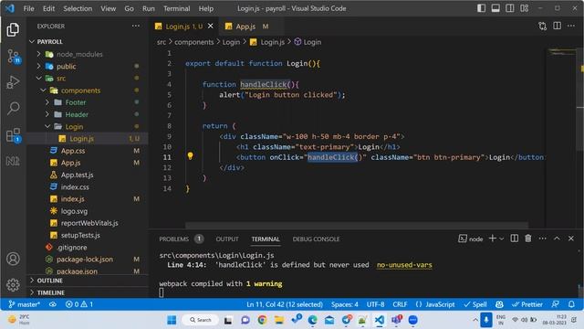This screenshot has width=584, height=329.
Task: Collapse the Login folder
Action: coord(47,126)
